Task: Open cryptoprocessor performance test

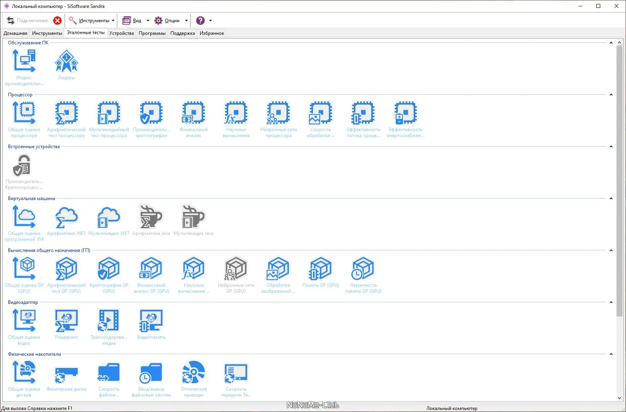Action: click(24, 171)
